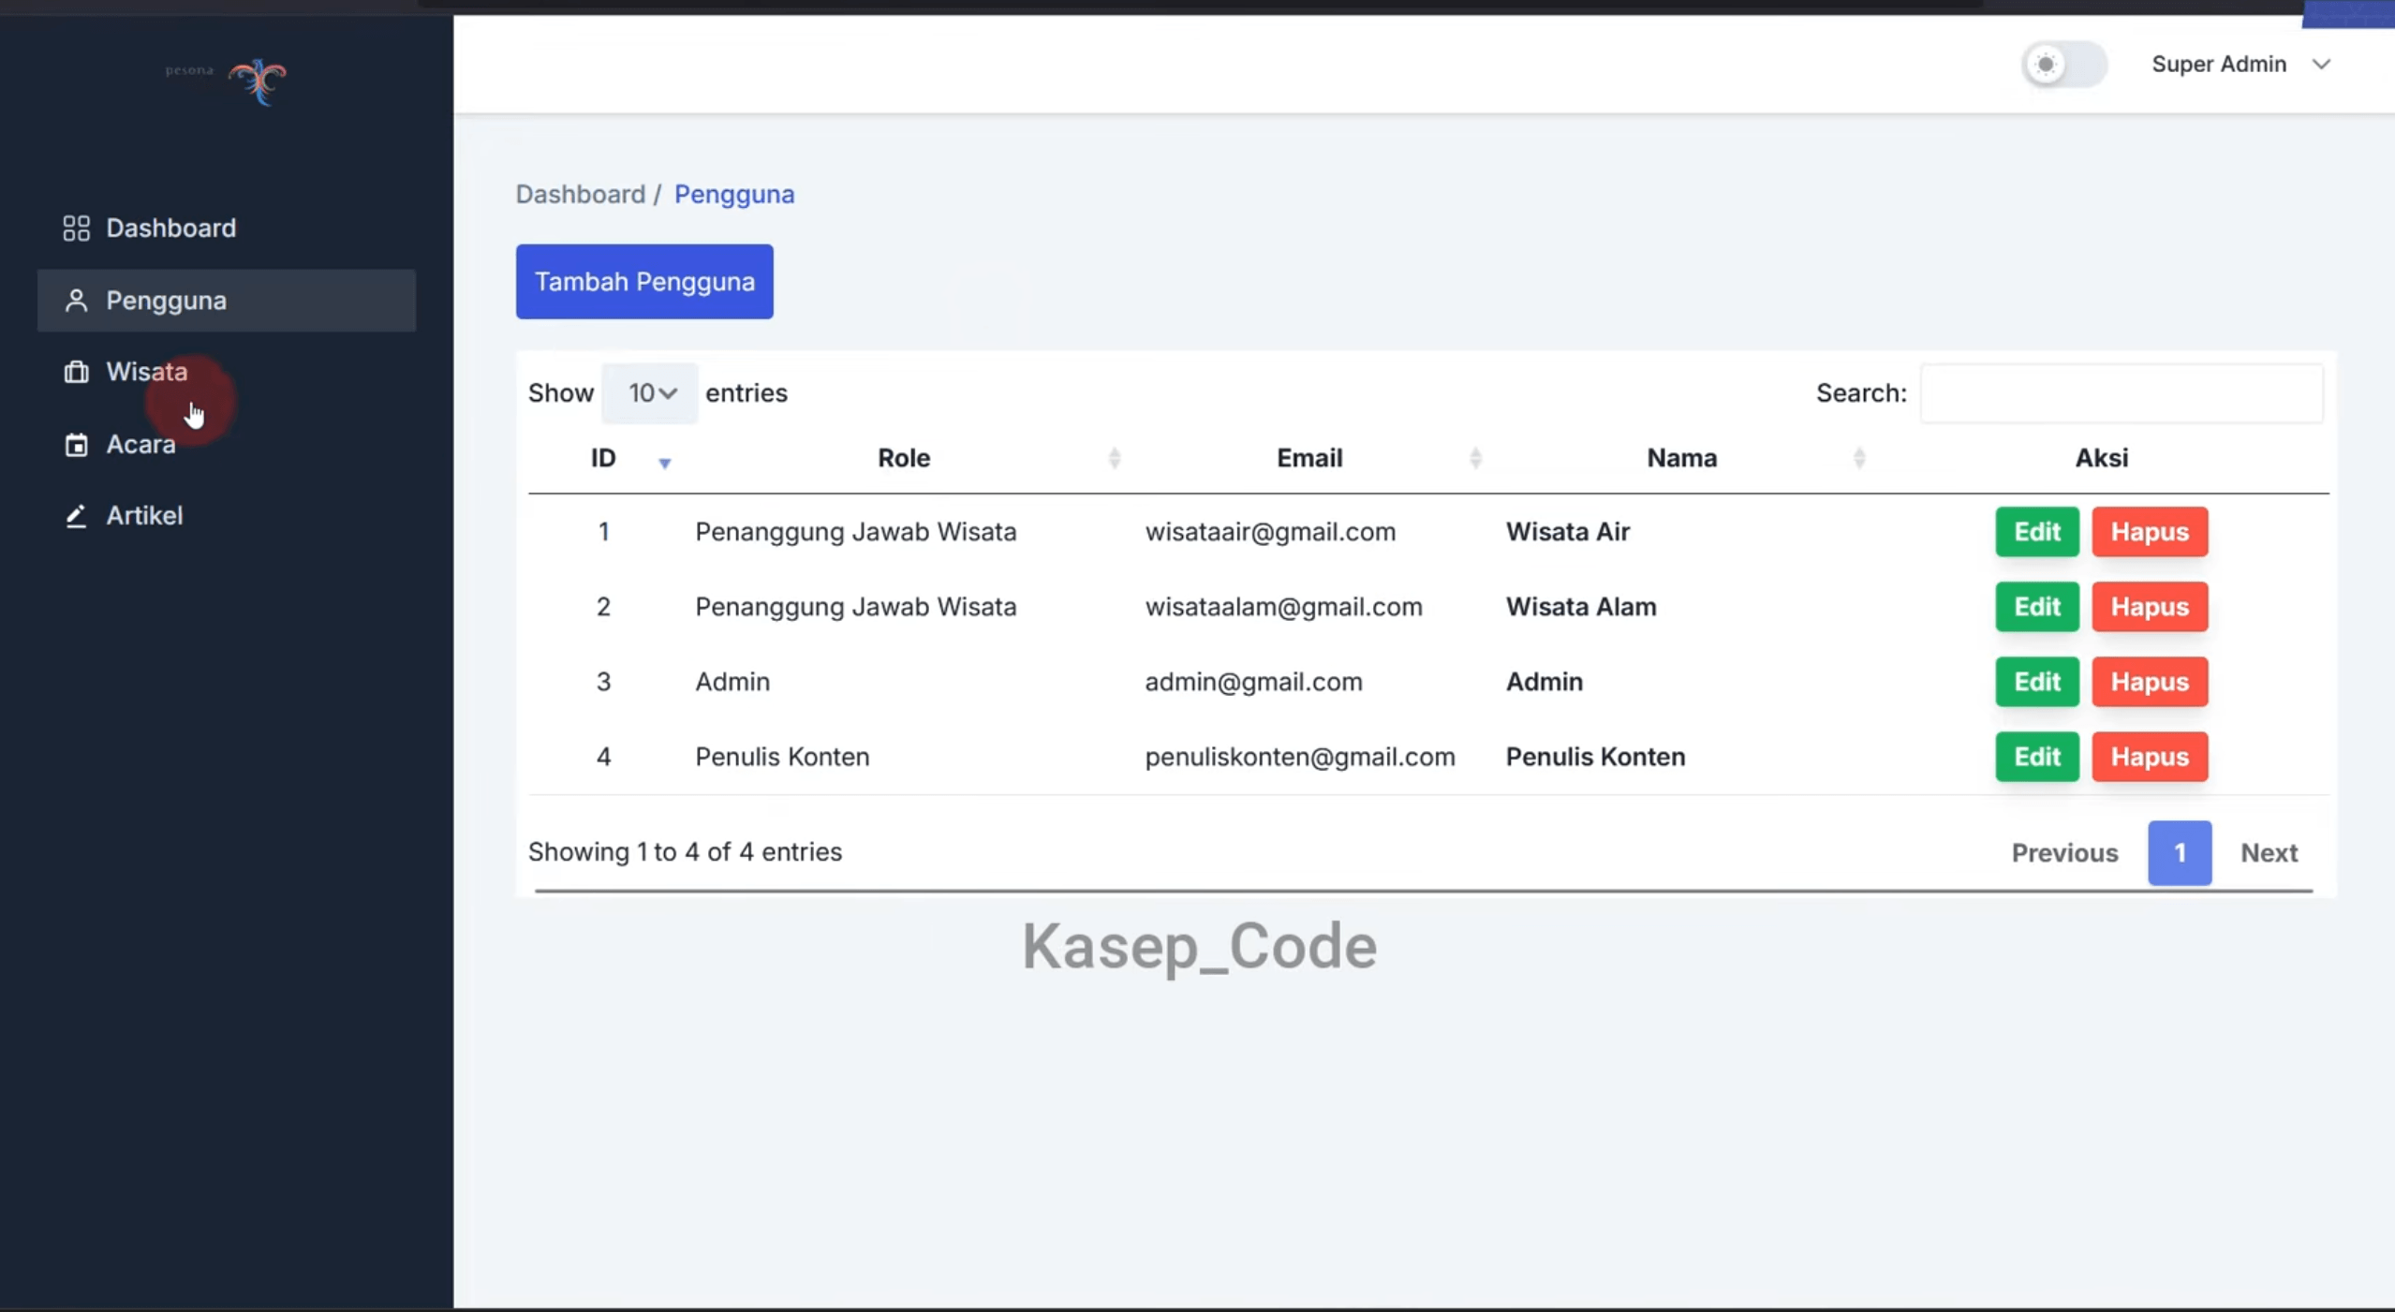Sort table by ID column arrow
Image resolution: width=2395 pixels, height=1312 pixels.
point(664,462)
